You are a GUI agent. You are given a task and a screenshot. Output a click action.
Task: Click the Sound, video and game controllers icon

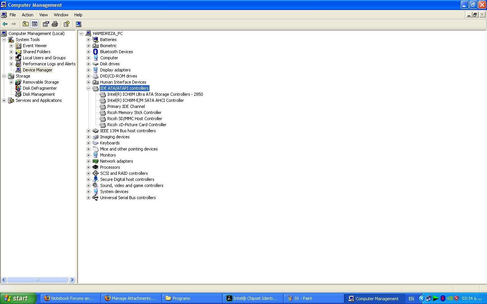pyautogui.click(x=95, y=185)
